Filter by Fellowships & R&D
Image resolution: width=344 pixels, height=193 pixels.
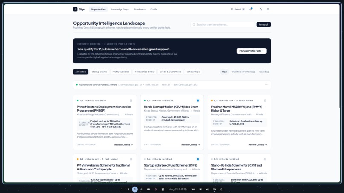coord(144,72)
